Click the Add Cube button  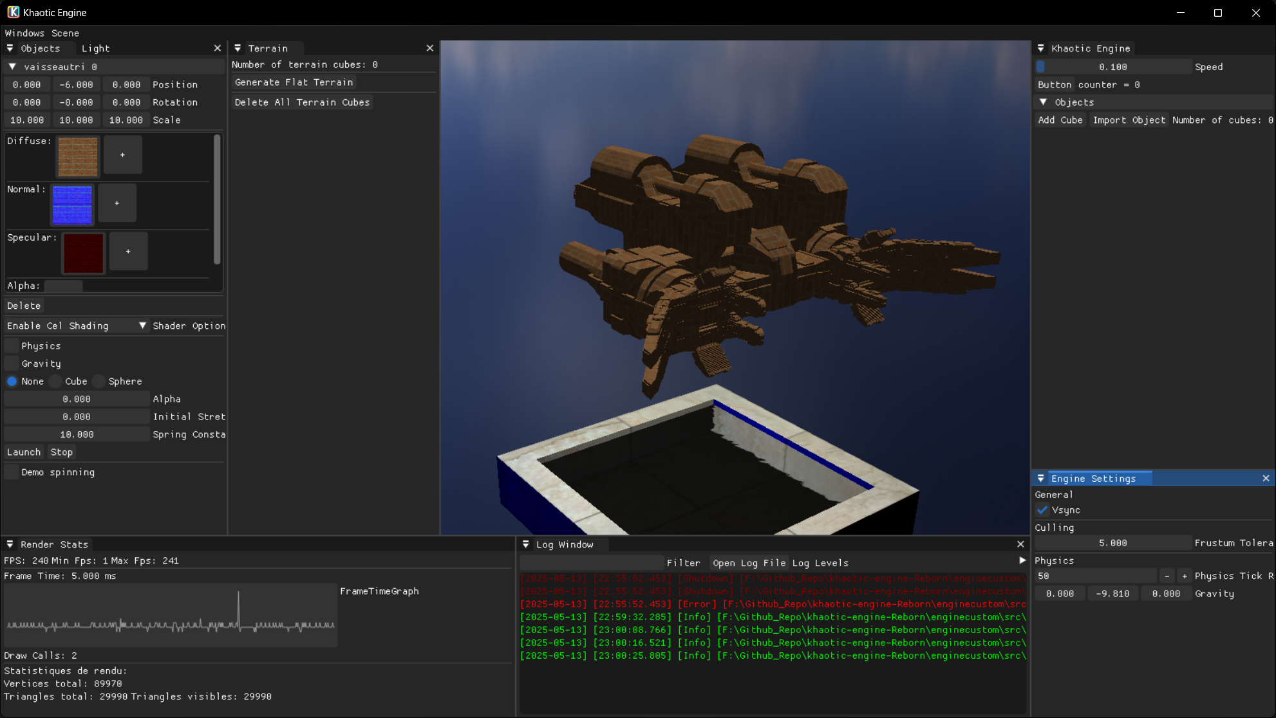[1060, 120]
